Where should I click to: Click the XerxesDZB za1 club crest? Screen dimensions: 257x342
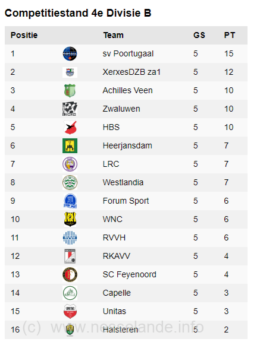(70, 72)
